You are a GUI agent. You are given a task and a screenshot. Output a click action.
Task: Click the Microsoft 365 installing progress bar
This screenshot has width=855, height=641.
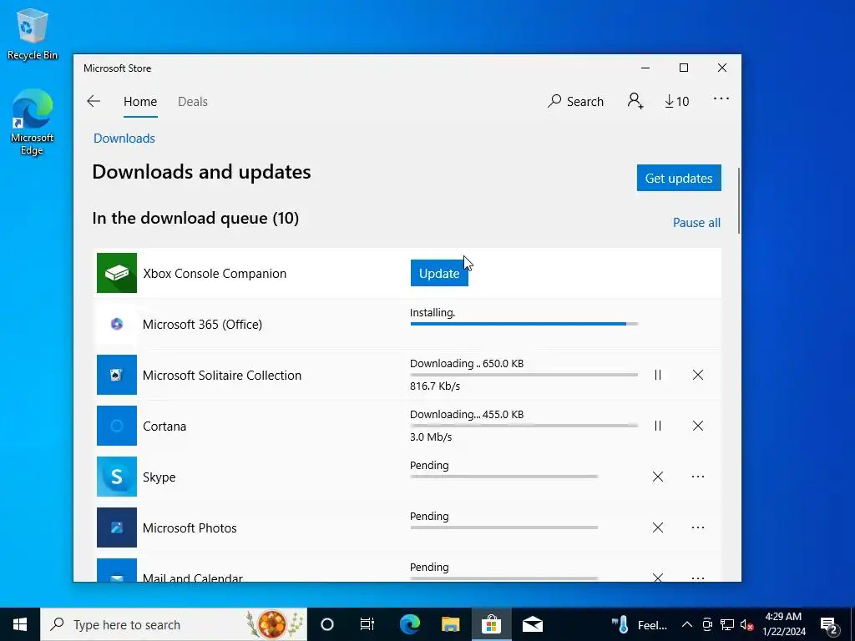pyautogui.click(x=524, y=324)
